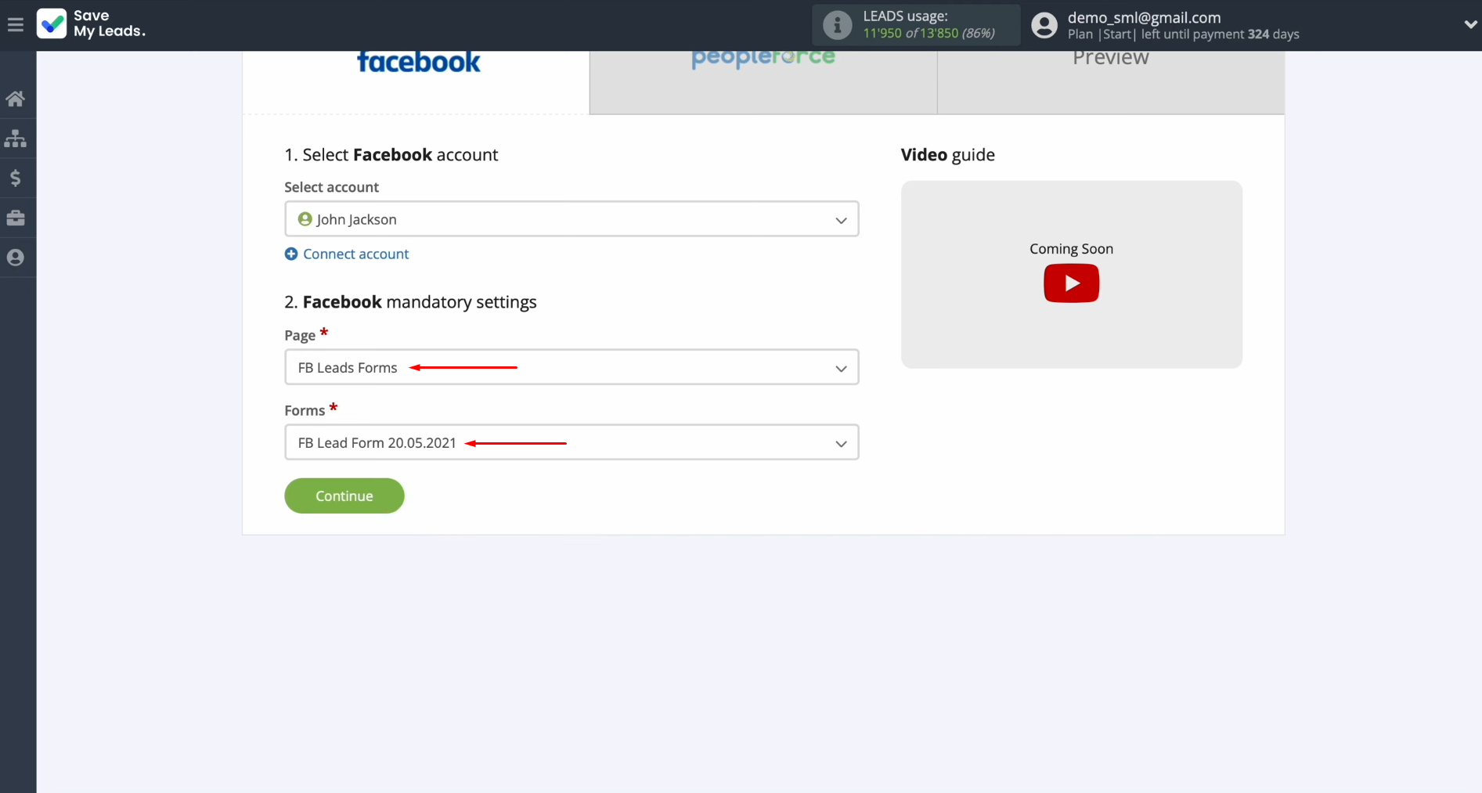This screenshot has width=1482, height=793.
Task: Open the profile icon in sidebar
Action: point(16,258)
